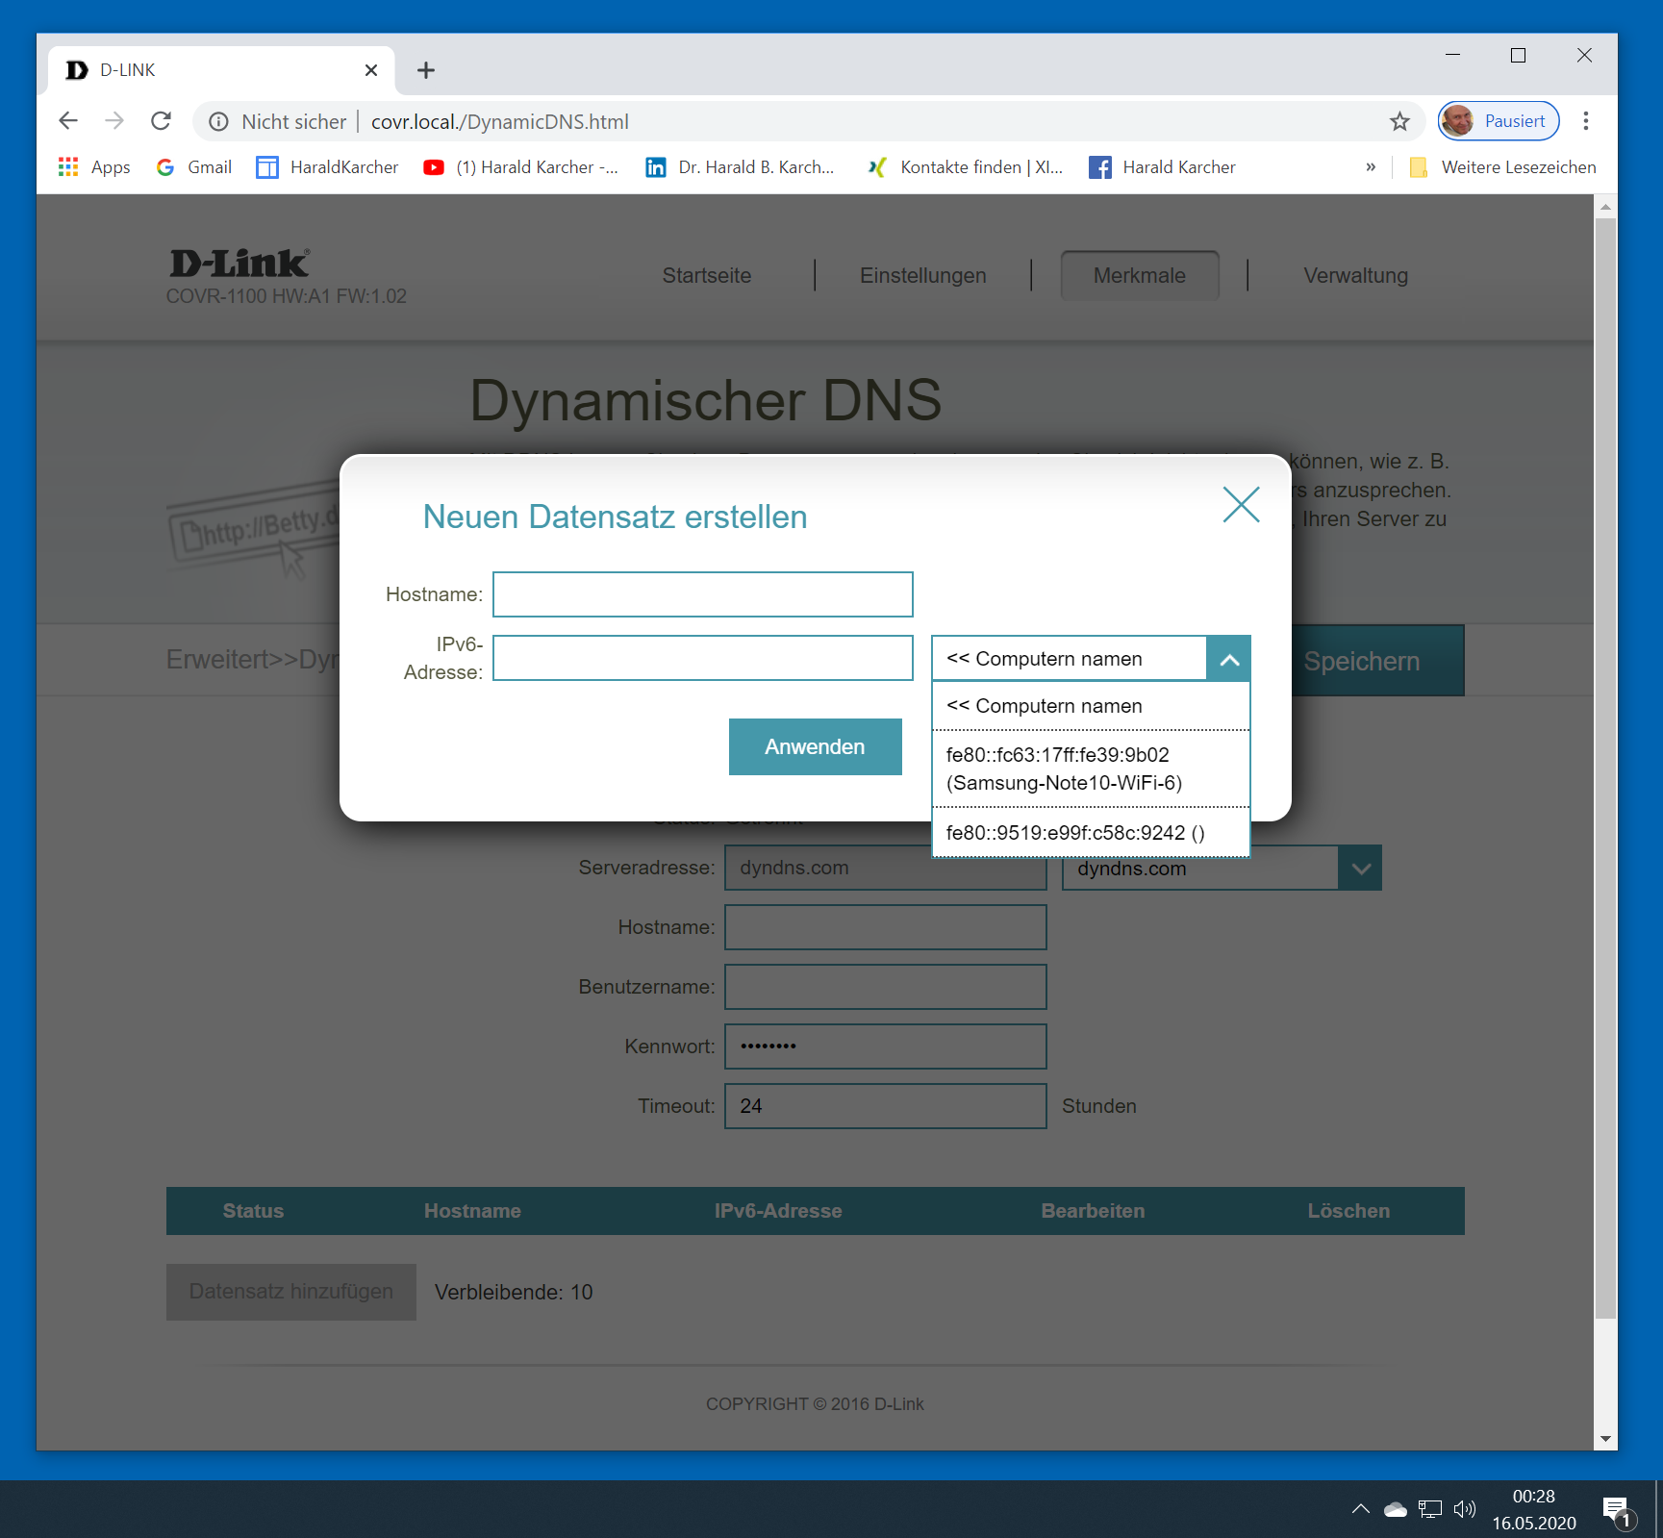Click the DDNS Hostname field below Serveradresse

[885, 927]
